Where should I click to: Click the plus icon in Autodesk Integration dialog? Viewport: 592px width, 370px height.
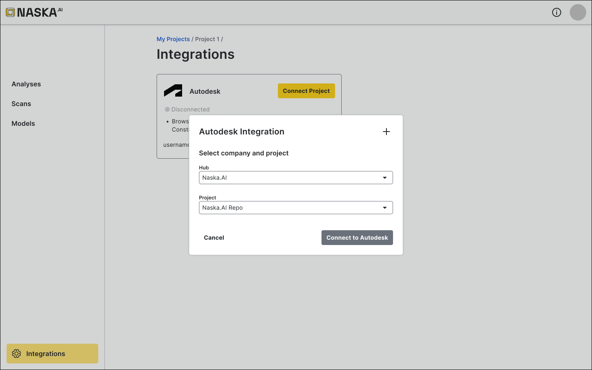pyautogui.click(x=386, y=132)
